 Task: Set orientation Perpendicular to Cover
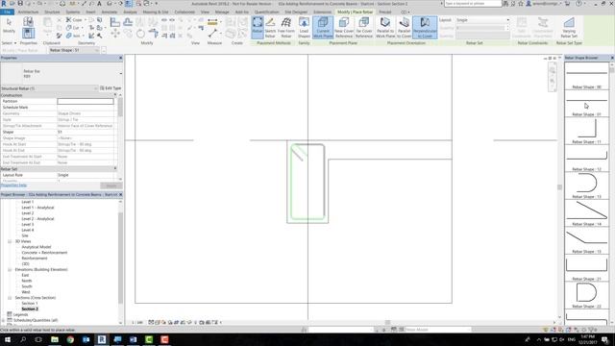point(425,27)
